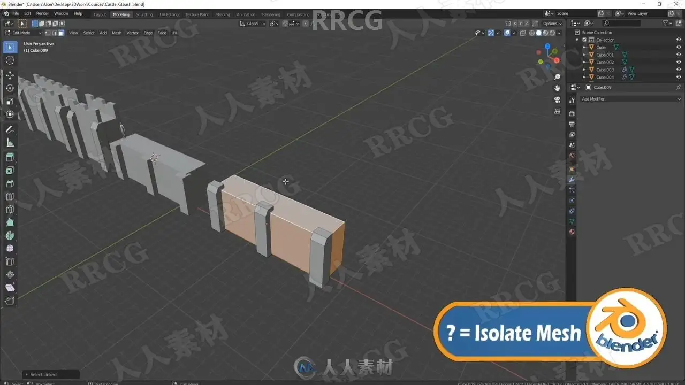Hide Cube.001 with its eye icon
The image size is (685, 385).
click(x=679, y=55)
